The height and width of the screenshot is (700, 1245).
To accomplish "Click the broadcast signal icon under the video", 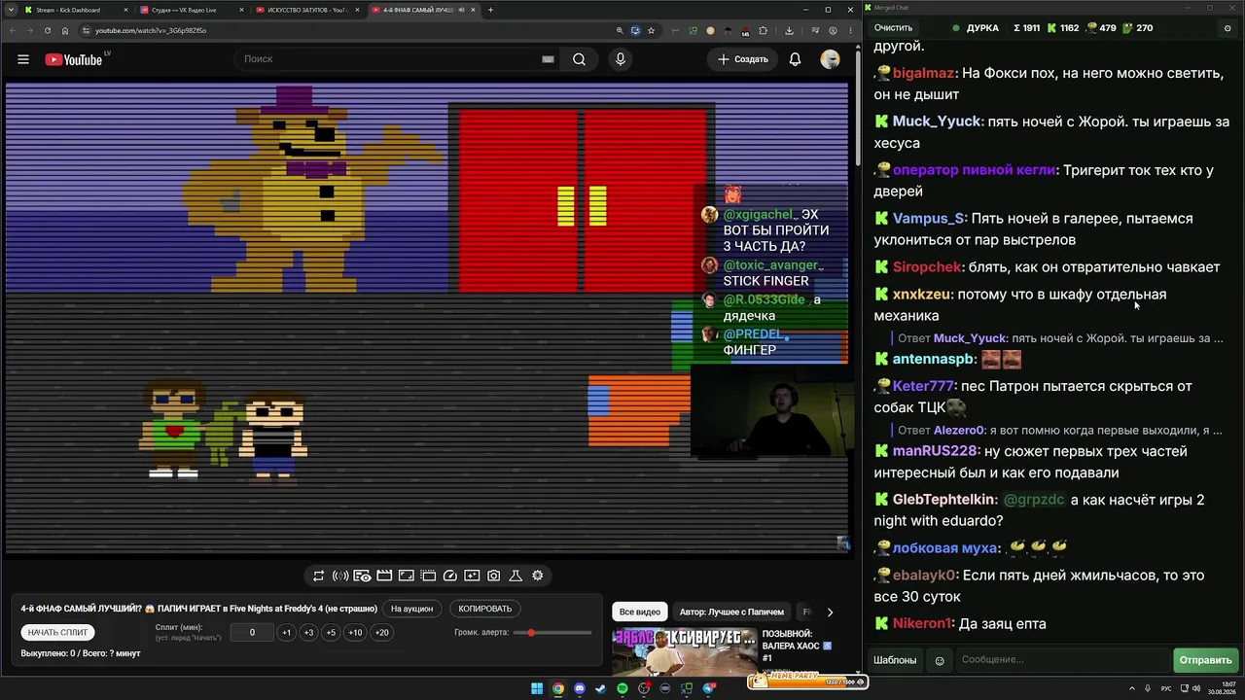I will (340, 576).
